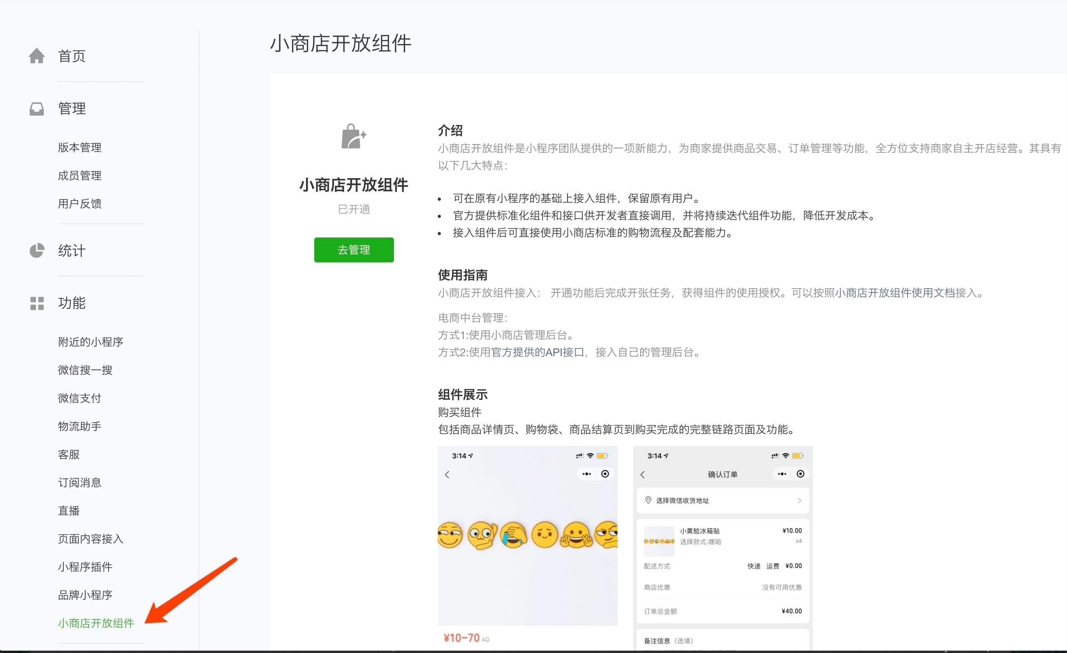Tap the location pin address icon
Viewport: 1067px width, 653px height.
[x=648, y=500]
